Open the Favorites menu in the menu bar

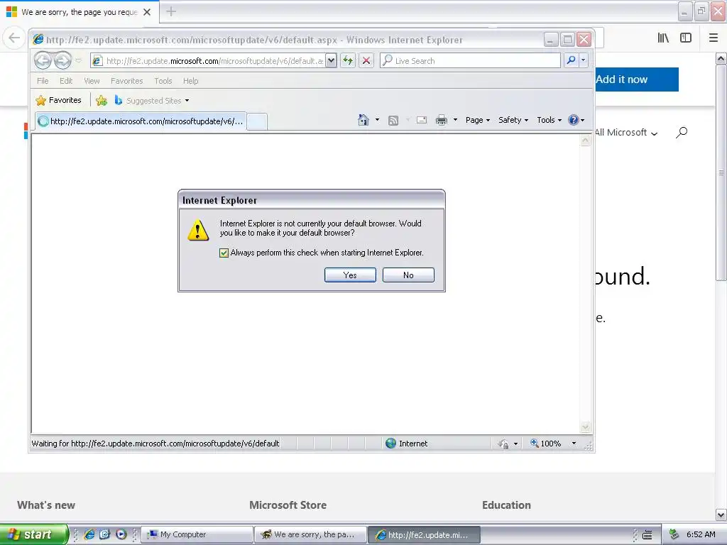pos(126,81)
